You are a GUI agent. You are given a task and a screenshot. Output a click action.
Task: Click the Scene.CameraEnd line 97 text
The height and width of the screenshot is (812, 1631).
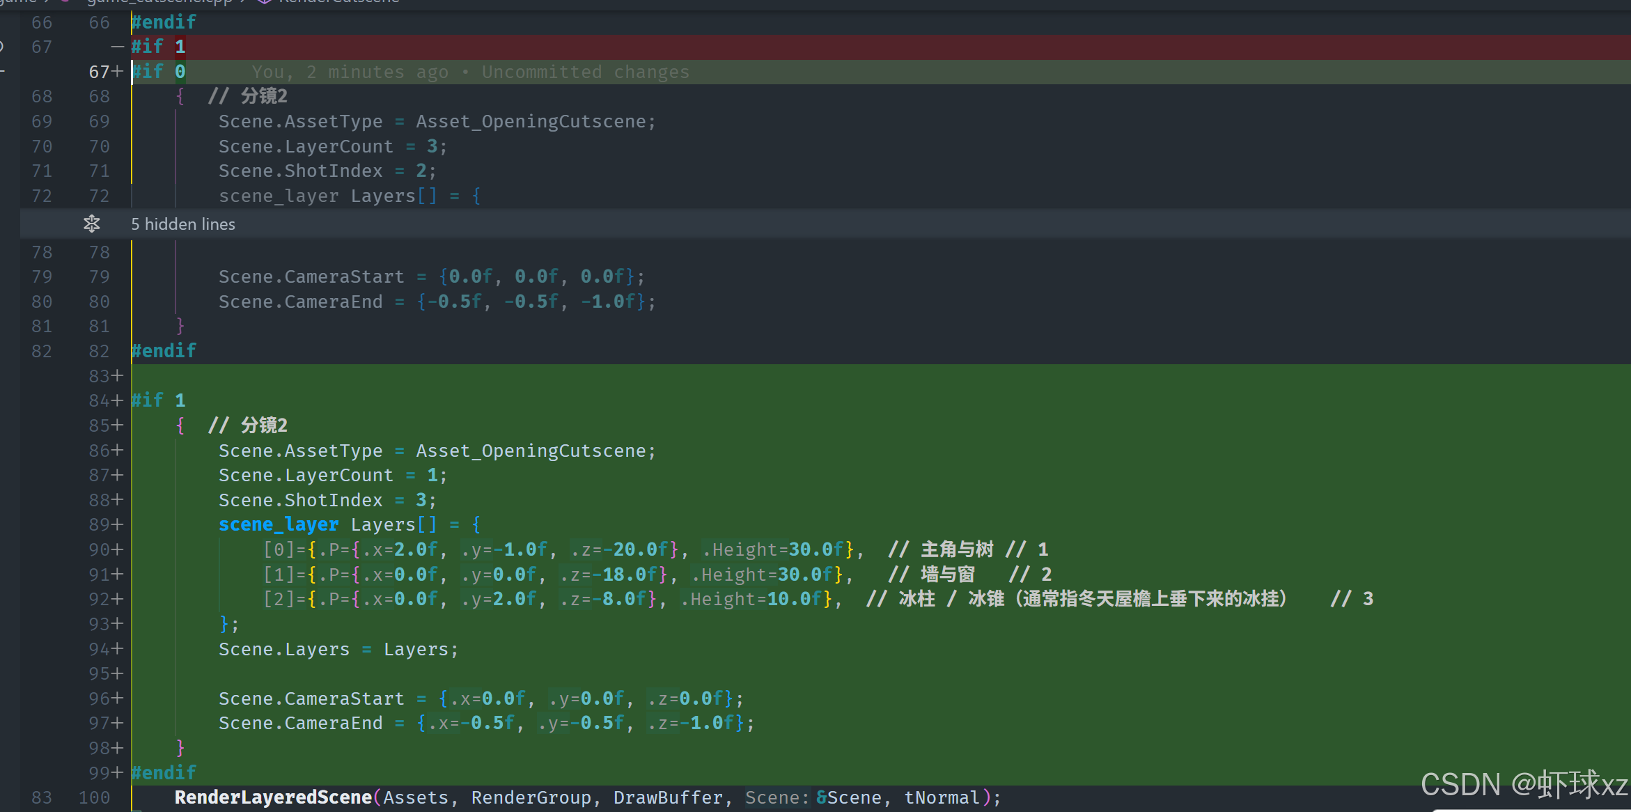tap(300, 724)
